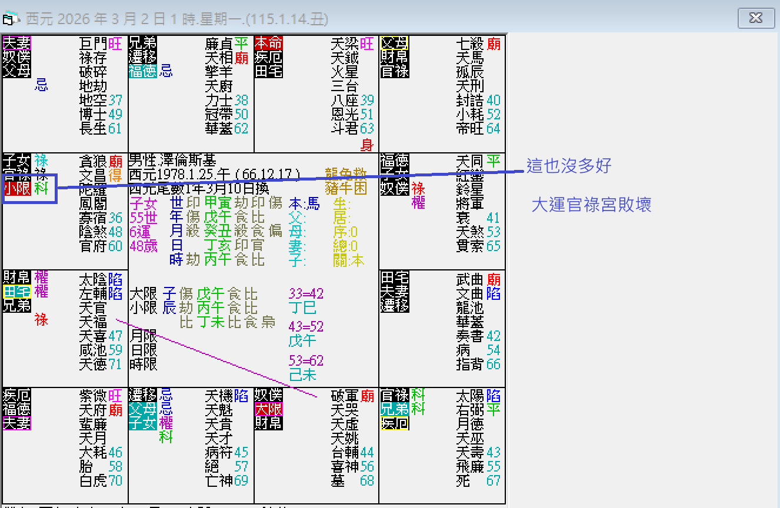Open the 遷移·父母·子女 palace tab

pos(142,410)
